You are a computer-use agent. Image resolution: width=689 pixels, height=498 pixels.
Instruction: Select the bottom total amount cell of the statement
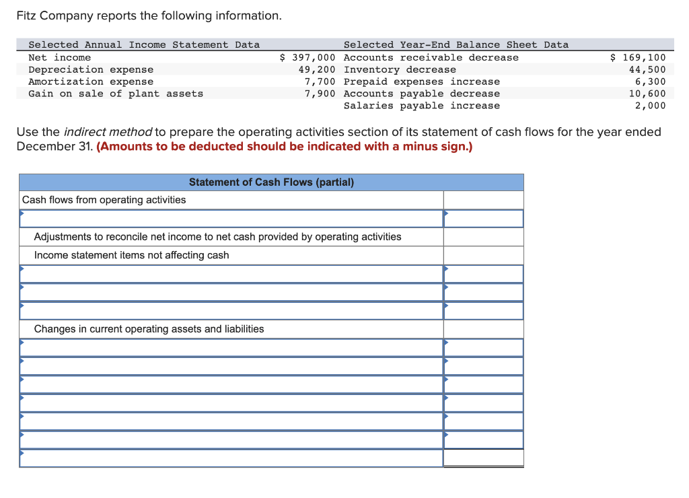pyautogui.click(x=483, y=457)
